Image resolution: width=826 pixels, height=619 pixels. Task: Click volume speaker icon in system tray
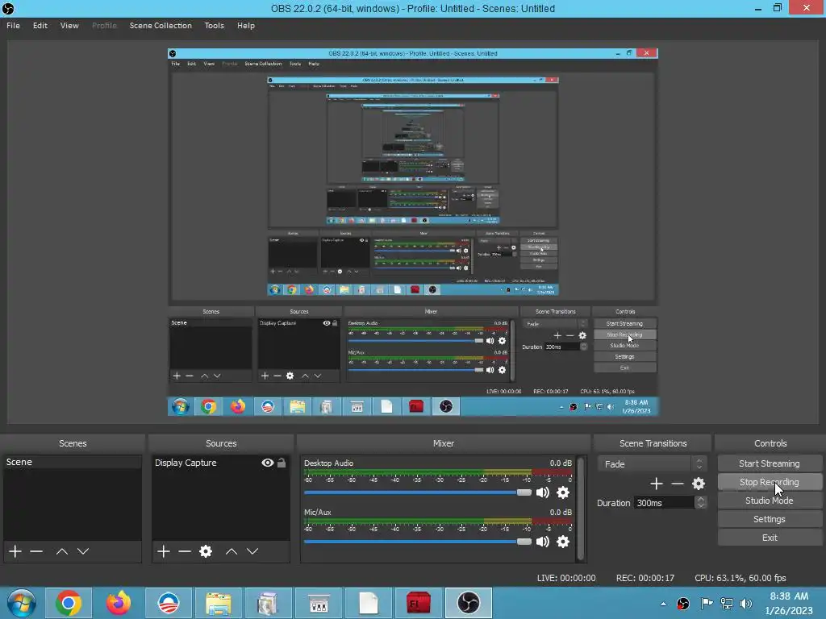pyautogui.click(x=746, y=603)
